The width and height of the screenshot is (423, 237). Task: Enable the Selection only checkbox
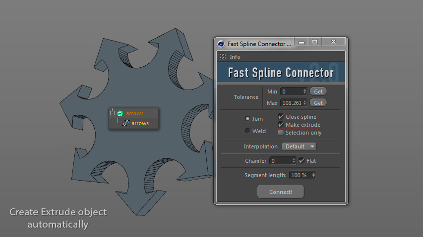pyautogui.click(x=281, y=133)
